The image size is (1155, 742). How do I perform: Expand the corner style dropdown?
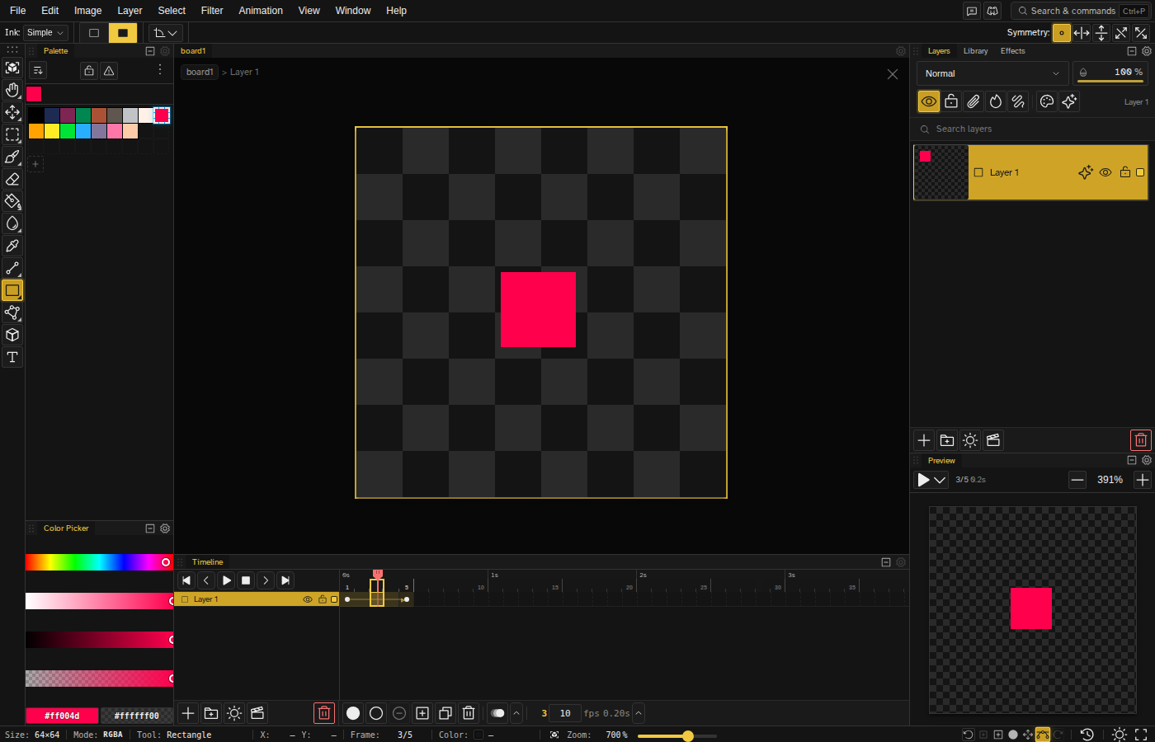[166, 33]
